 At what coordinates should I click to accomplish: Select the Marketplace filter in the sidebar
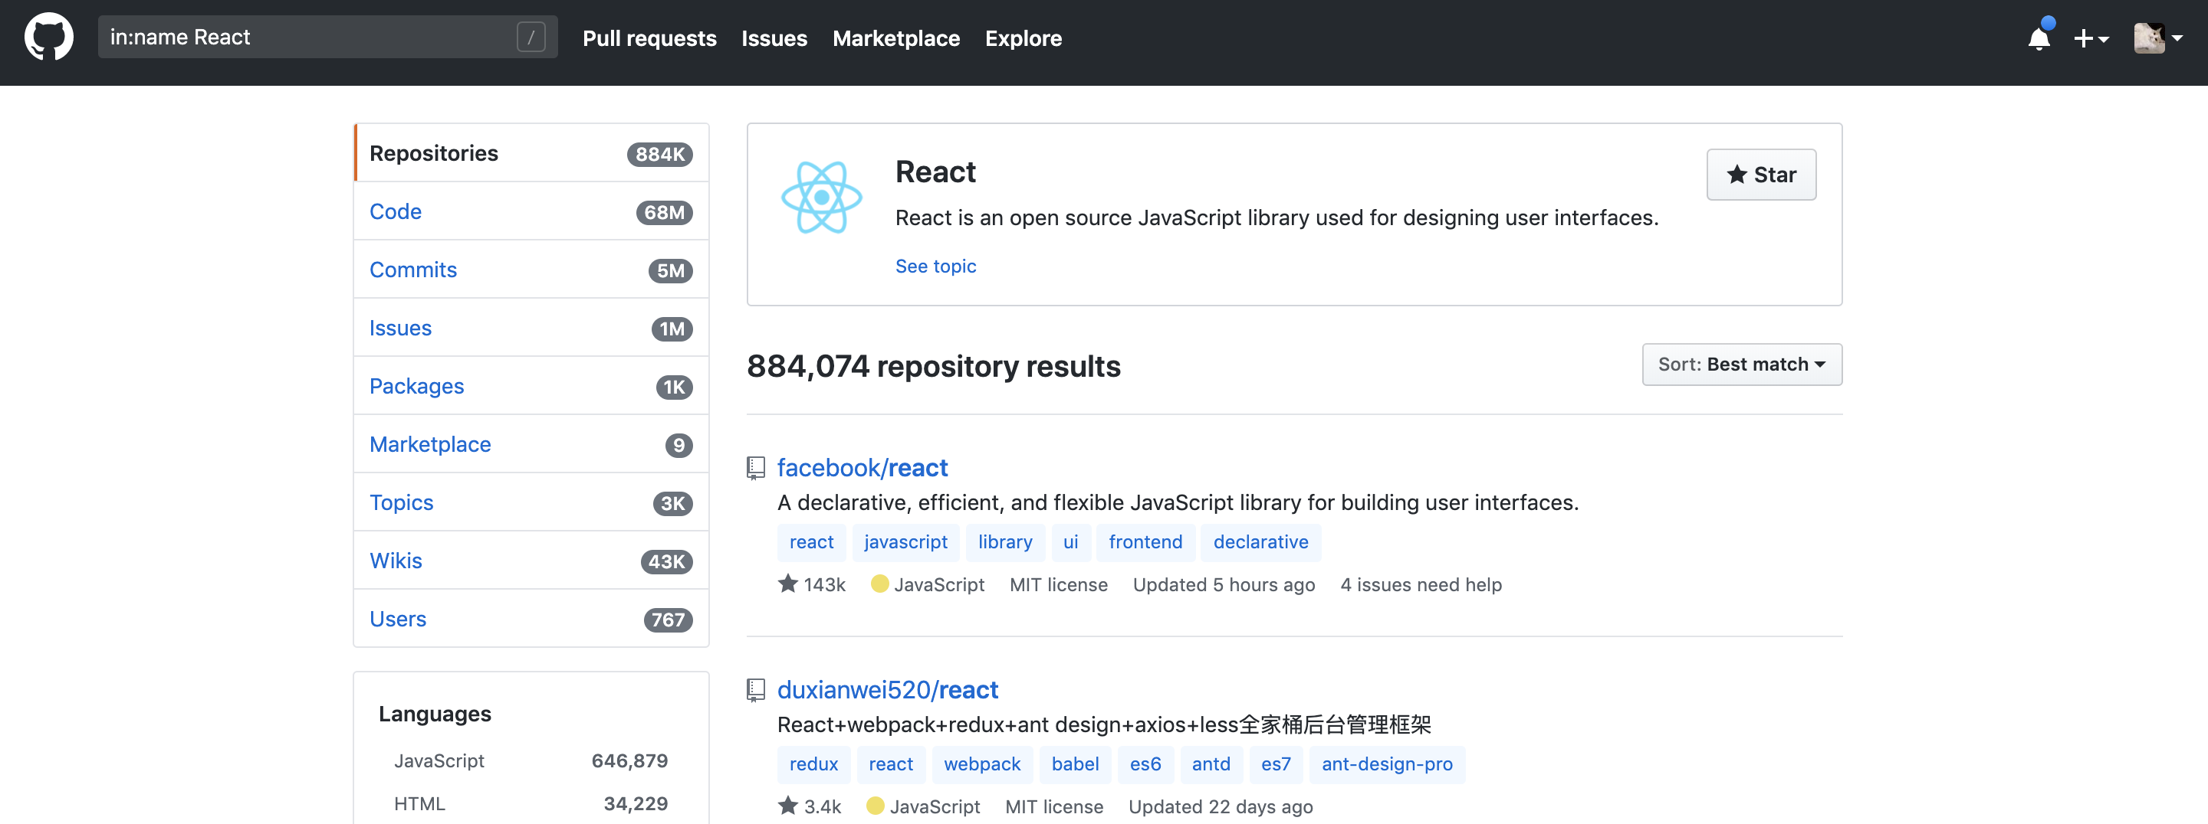point(531,445)
